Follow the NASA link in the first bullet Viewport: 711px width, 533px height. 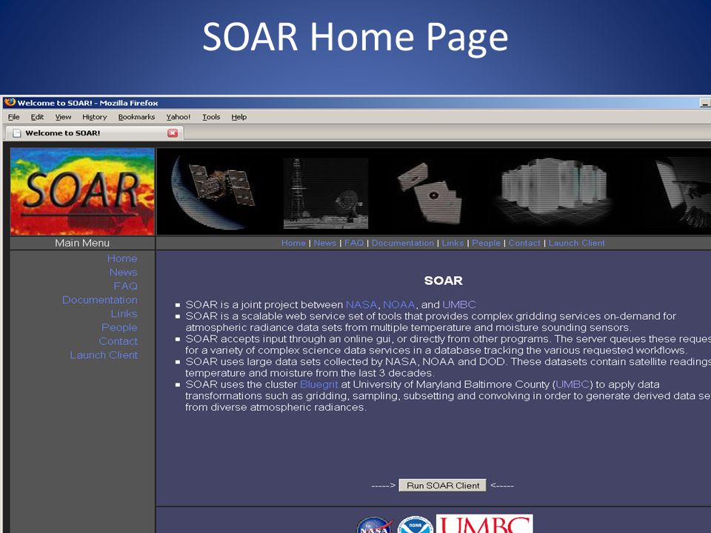(361, 304)
